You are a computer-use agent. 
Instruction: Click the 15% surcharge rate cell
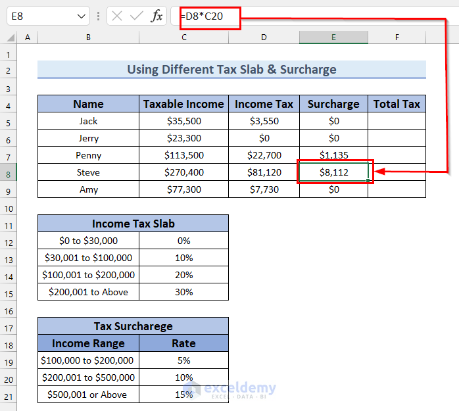click(184, 395)
